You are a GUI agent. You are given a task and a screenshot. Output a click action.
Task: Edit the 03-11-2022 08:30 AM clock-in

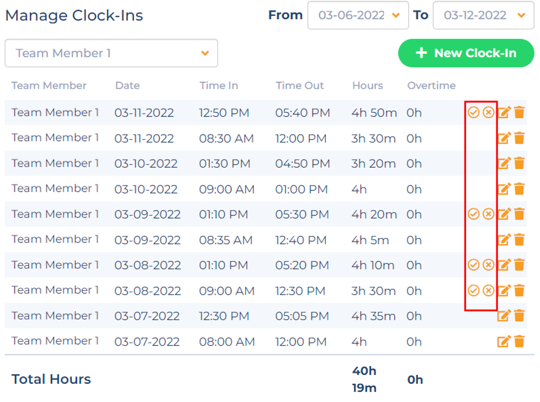coord(504,138)
